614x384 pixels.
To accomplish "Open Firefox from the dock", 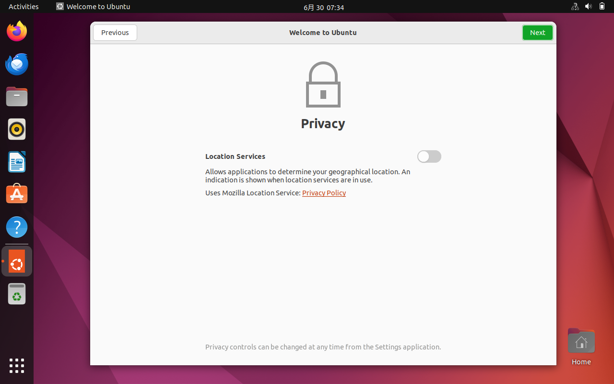I will click(x=17, y=32).
